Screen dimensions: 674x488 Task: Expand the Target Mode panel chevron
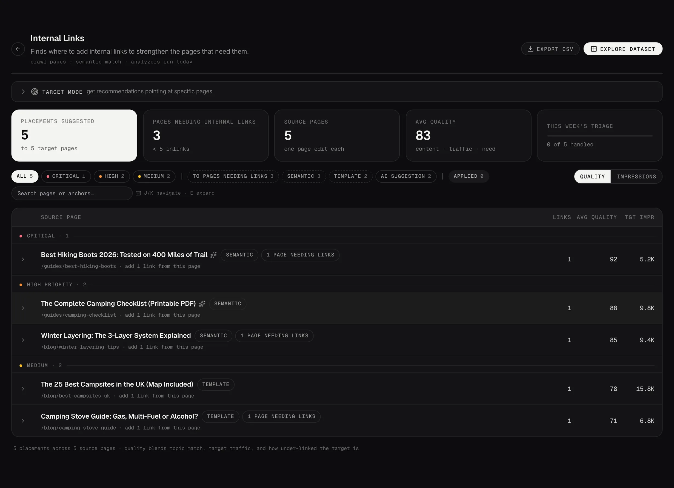point(23,92)
